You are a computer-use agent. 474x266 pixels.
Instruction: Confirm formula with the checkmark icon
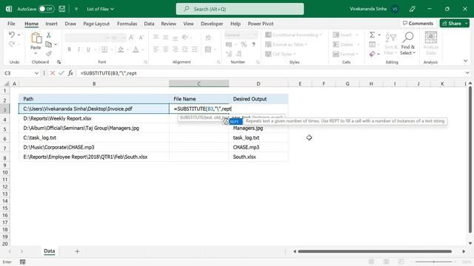click(61, 73)
